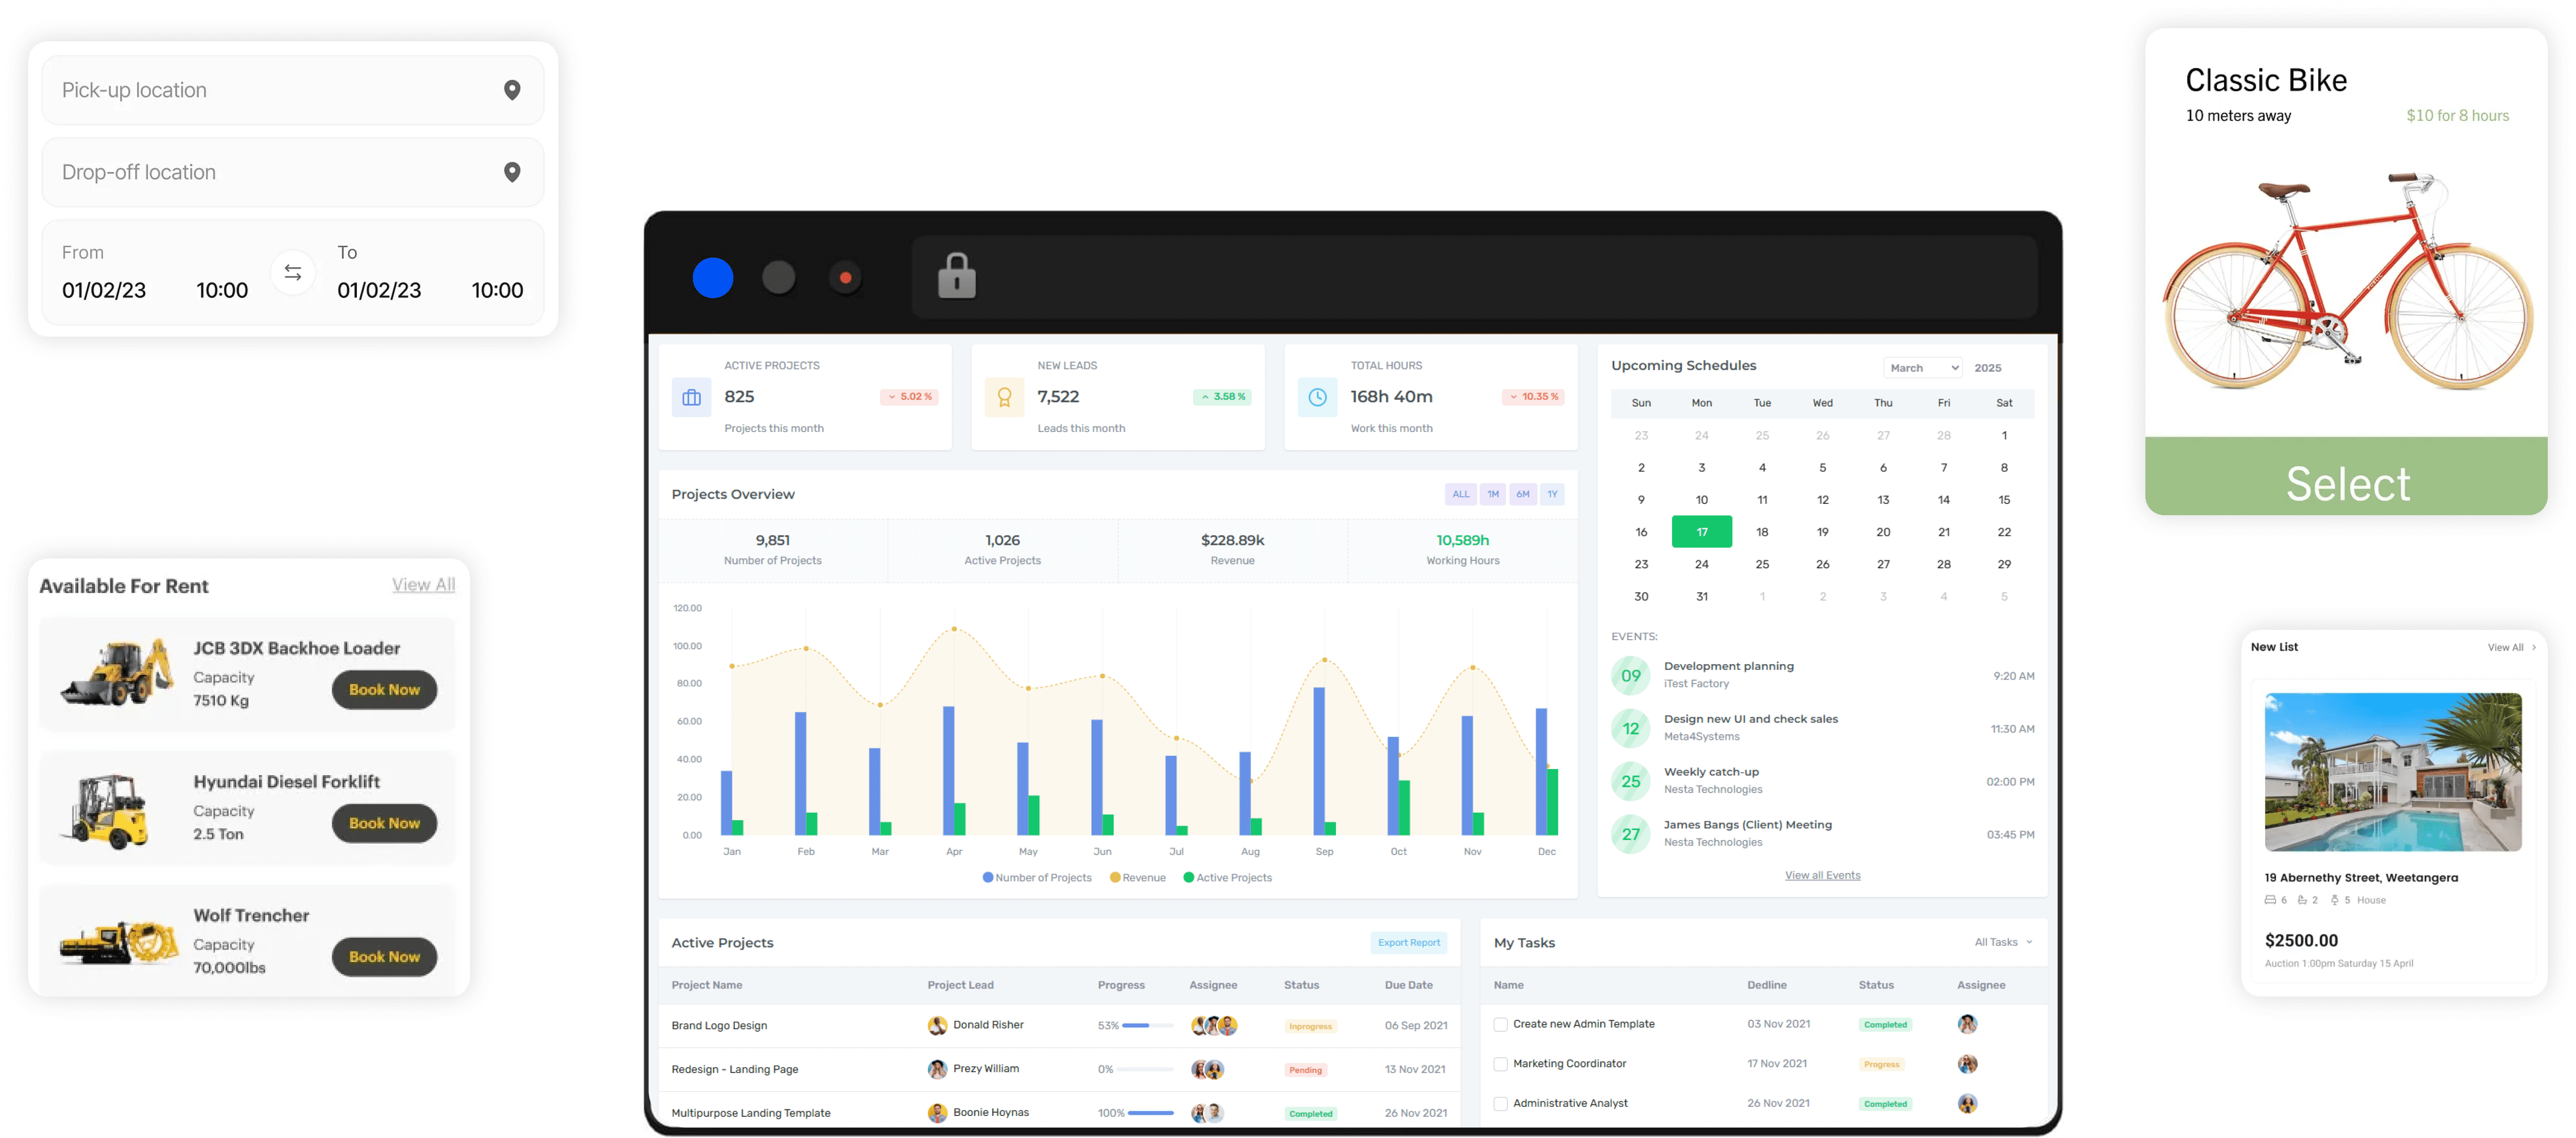Check the Marketing Coordinator task checkbox
2576x1138 pixels.
point(1500,1064)
